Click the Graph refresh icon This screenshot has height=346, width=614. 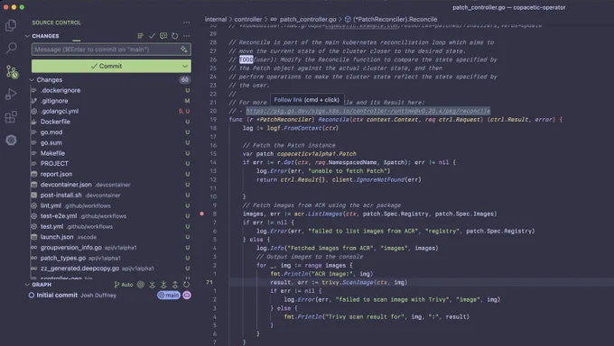click(186, 285)
